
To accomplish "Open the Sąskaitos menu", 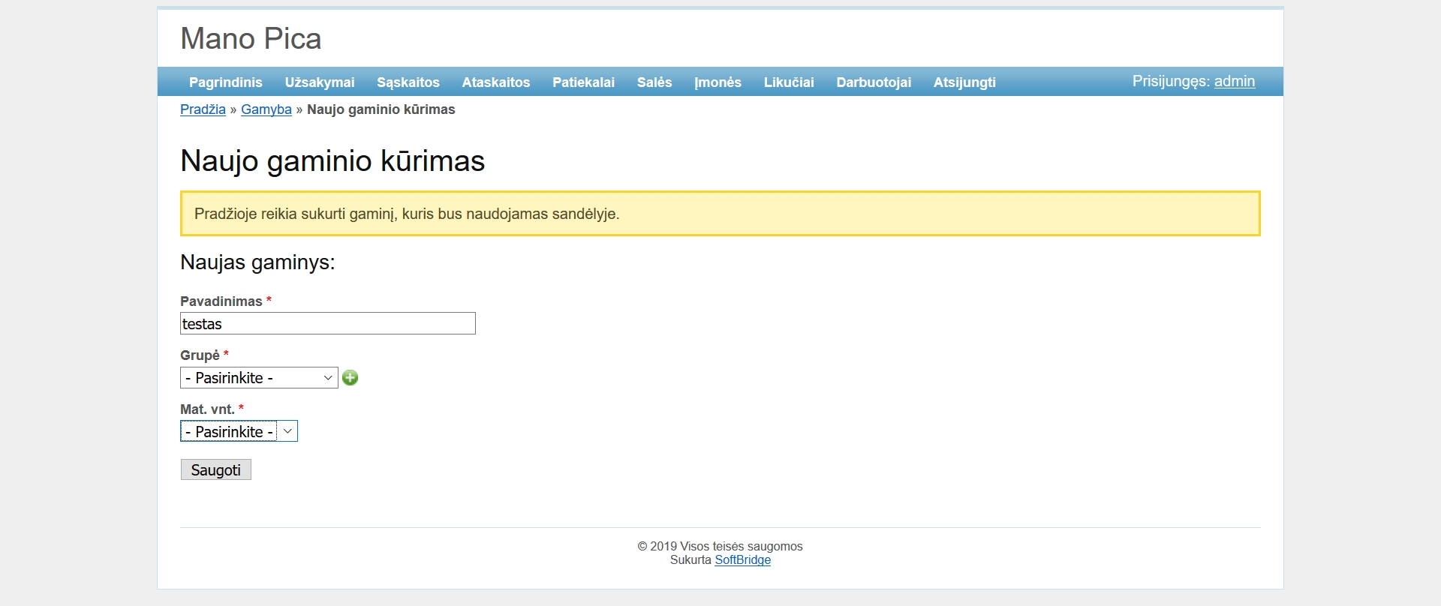I will point(408,82).
